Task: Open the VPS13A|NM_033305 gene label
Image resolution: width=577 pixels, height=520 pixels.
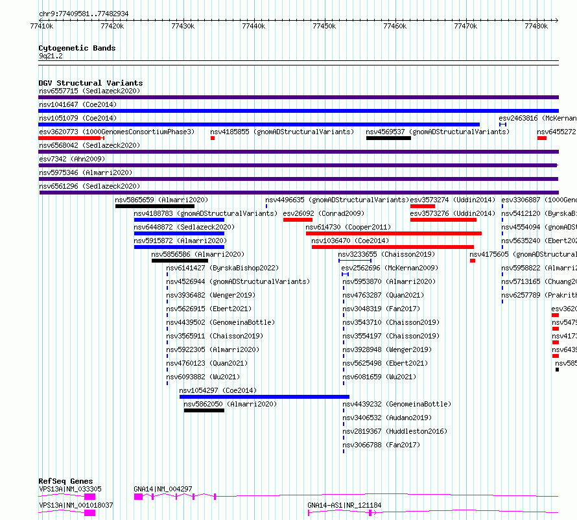Action: [70, 489]
